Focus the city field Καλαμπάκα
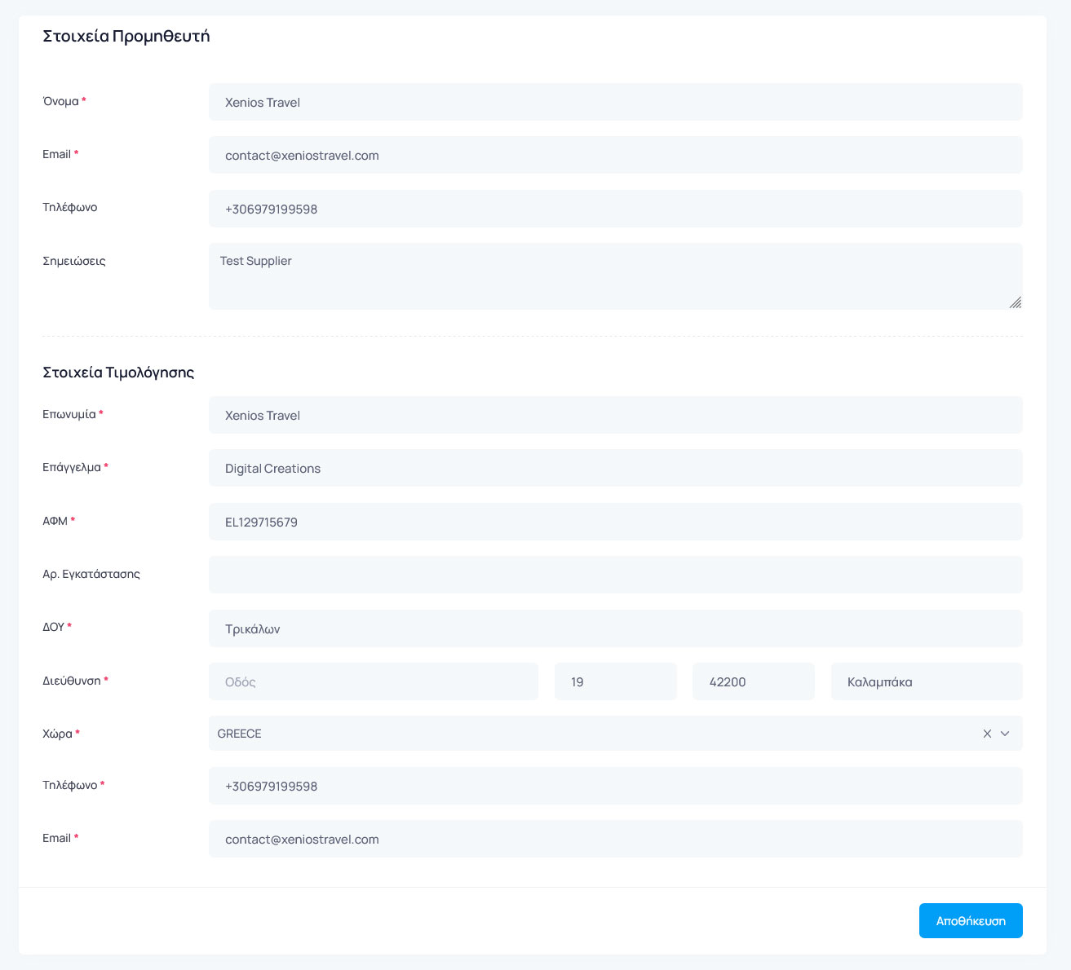This screenshot has width=1071, height=970. tap(926, 682)
